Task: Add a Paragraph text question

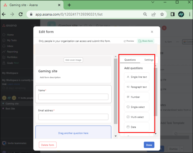Action: (x=136, y=87)
